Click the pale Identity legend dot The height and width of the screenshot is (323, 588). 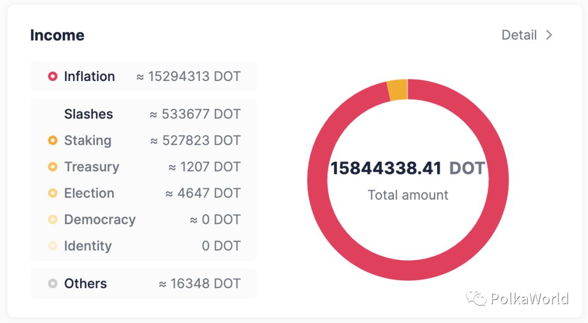pyautogui.click(x=53, y=246)
